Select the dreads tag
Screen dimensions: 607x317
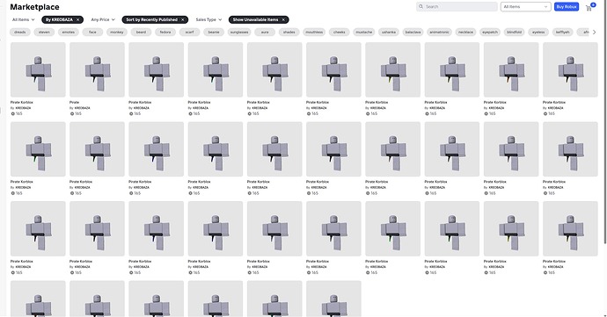click(x=19, y=32)
